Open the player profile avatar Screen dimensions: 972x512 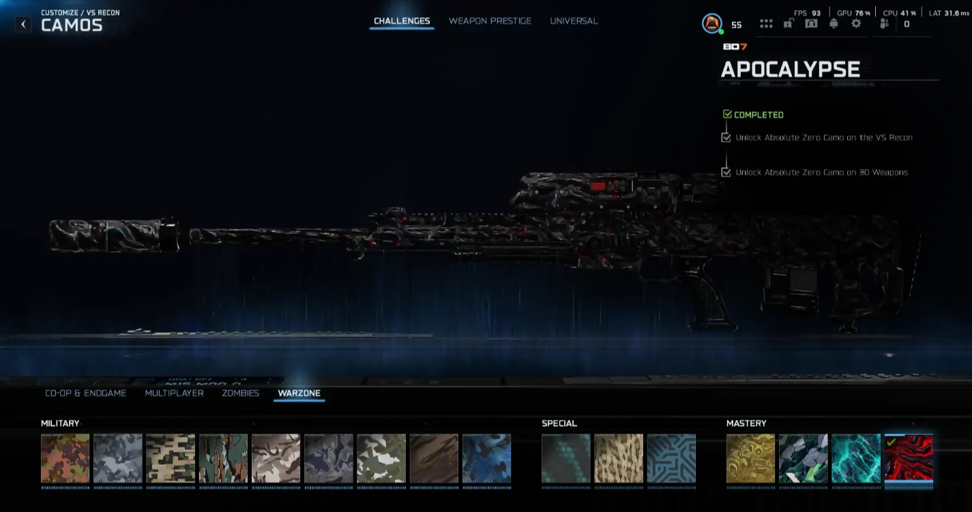712,24
